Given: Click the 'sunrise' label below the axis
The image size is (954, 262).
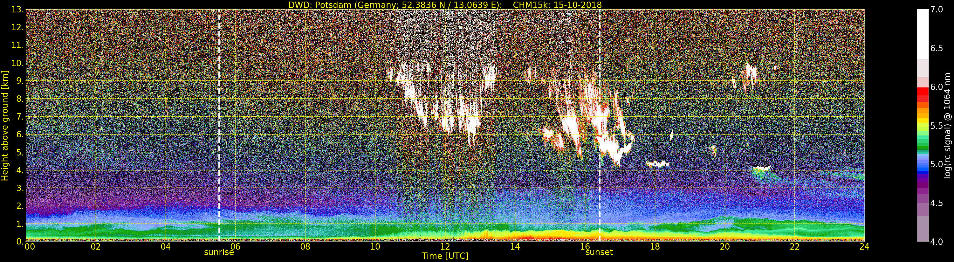Looking at the screenshot, I should coord(219,252).
